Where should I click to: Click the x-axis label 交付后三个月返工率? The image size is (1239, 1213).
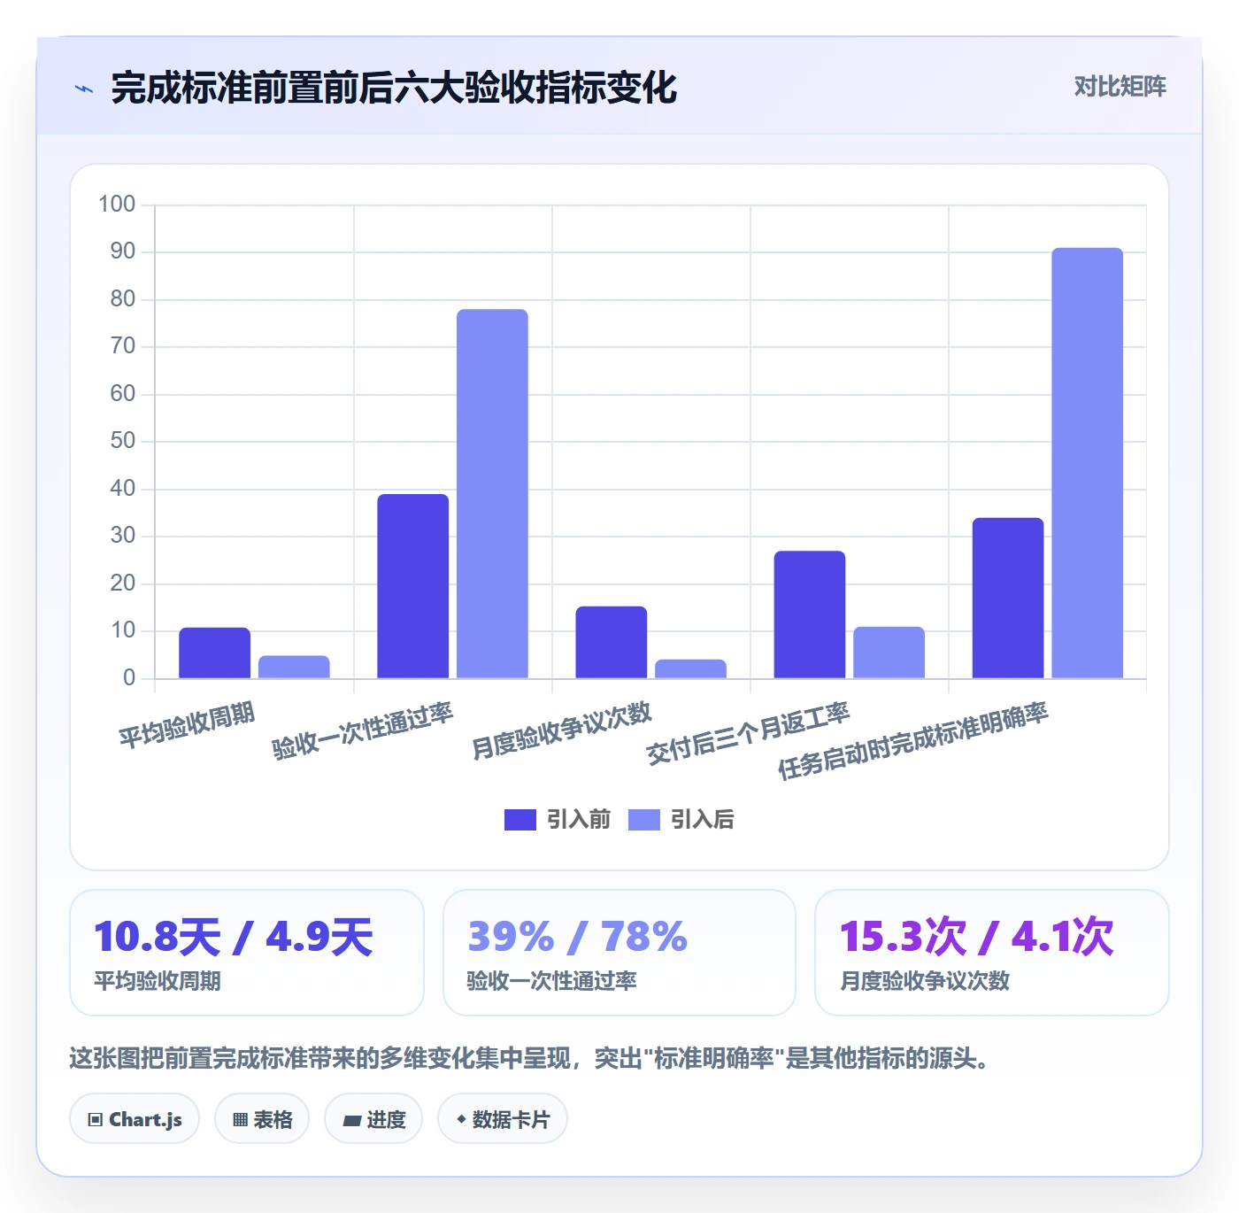[x=748, y=733]
